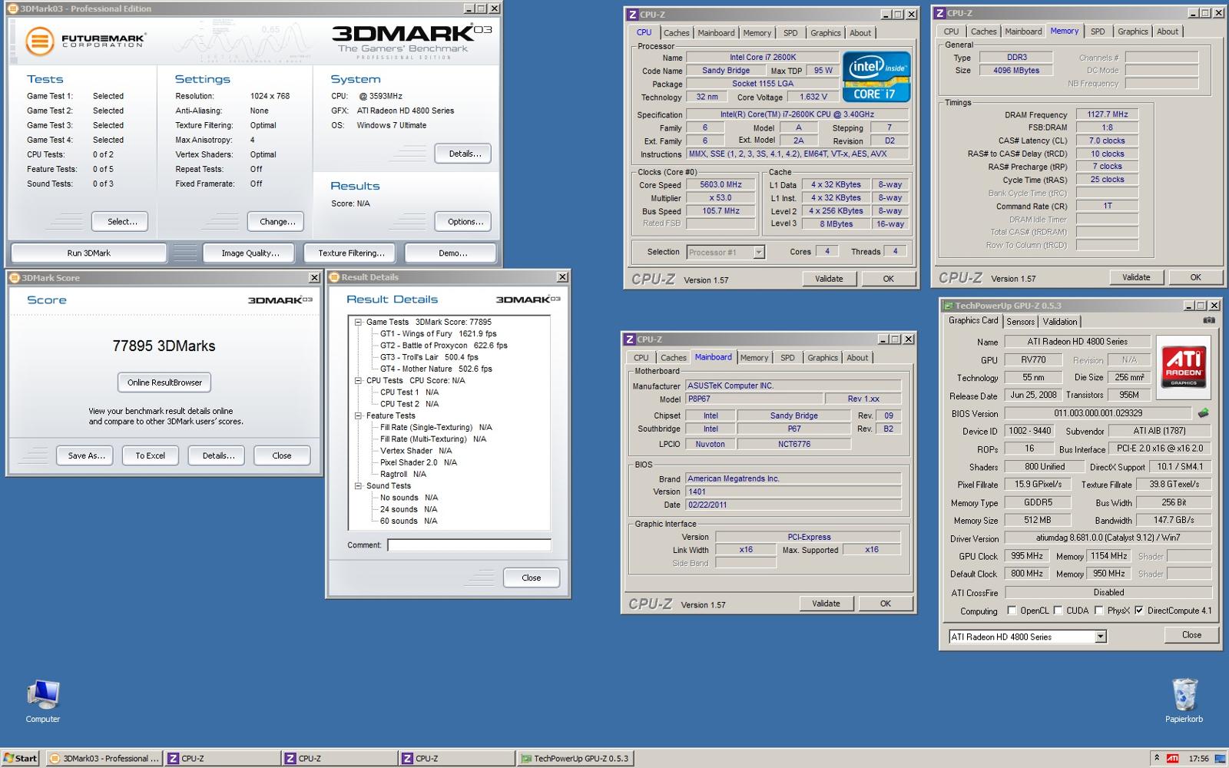This screenshot has height=768, width=1229.
Task: Click the DRAM Frequency 1127.7 MHz value
Action: (1107, 114)
